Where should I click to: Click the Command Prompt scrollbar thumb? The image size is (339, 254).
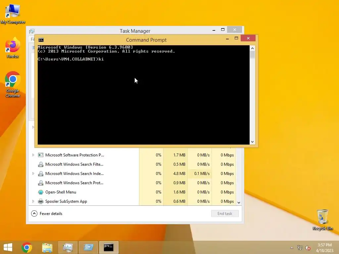[252, 55]
